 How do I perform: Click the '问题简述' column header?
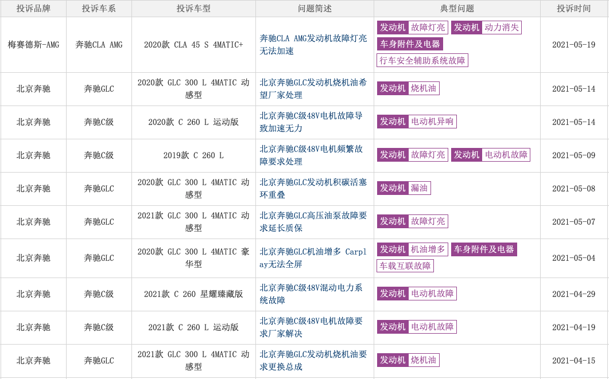315,9
